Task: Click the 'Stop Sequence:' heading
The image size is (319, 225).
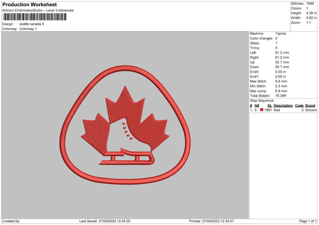Action: click(x=262, y=101)
